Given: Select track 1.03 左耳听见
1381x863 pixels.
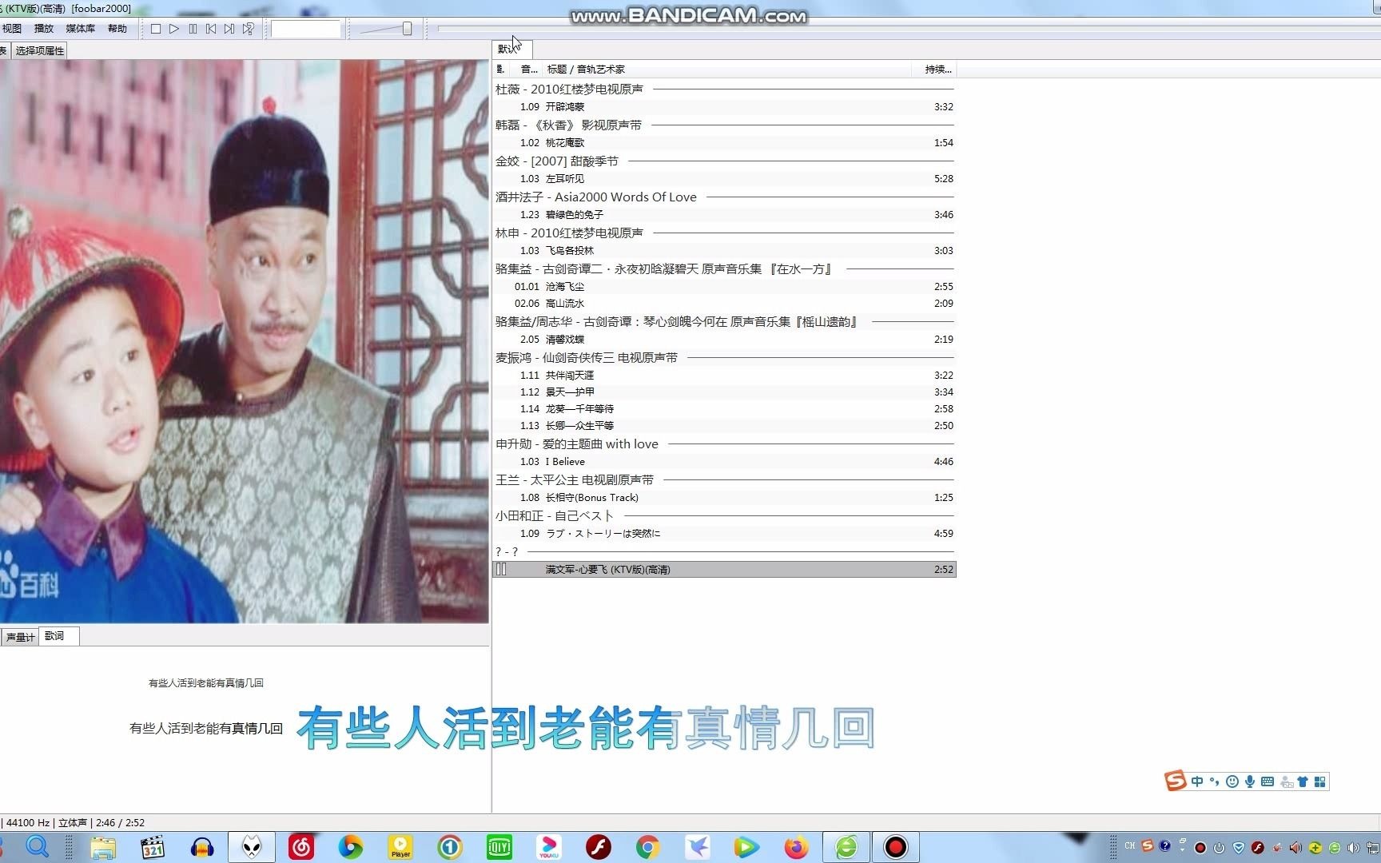Looking at the screenshot, I should click(x=724, y=178).
